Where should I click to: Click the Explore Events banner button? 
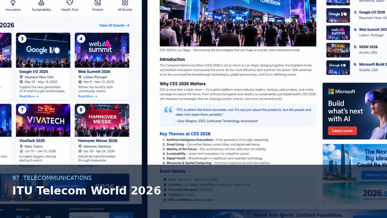click(67, 186)
